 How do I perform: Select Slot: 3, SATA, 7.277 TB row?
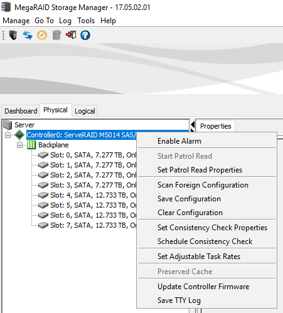93,185
